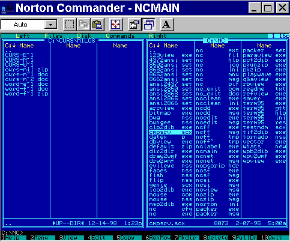290x242 pixels.
Task: Select the ncmain exe file entry
Action: (217, 151)
